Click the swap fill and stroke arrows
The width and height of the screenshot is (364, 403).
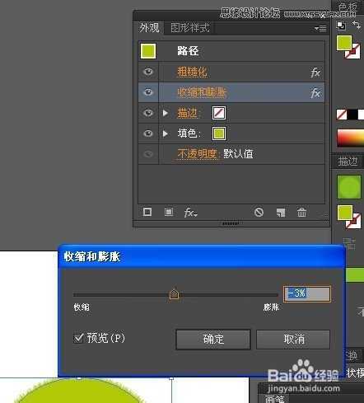357,25
